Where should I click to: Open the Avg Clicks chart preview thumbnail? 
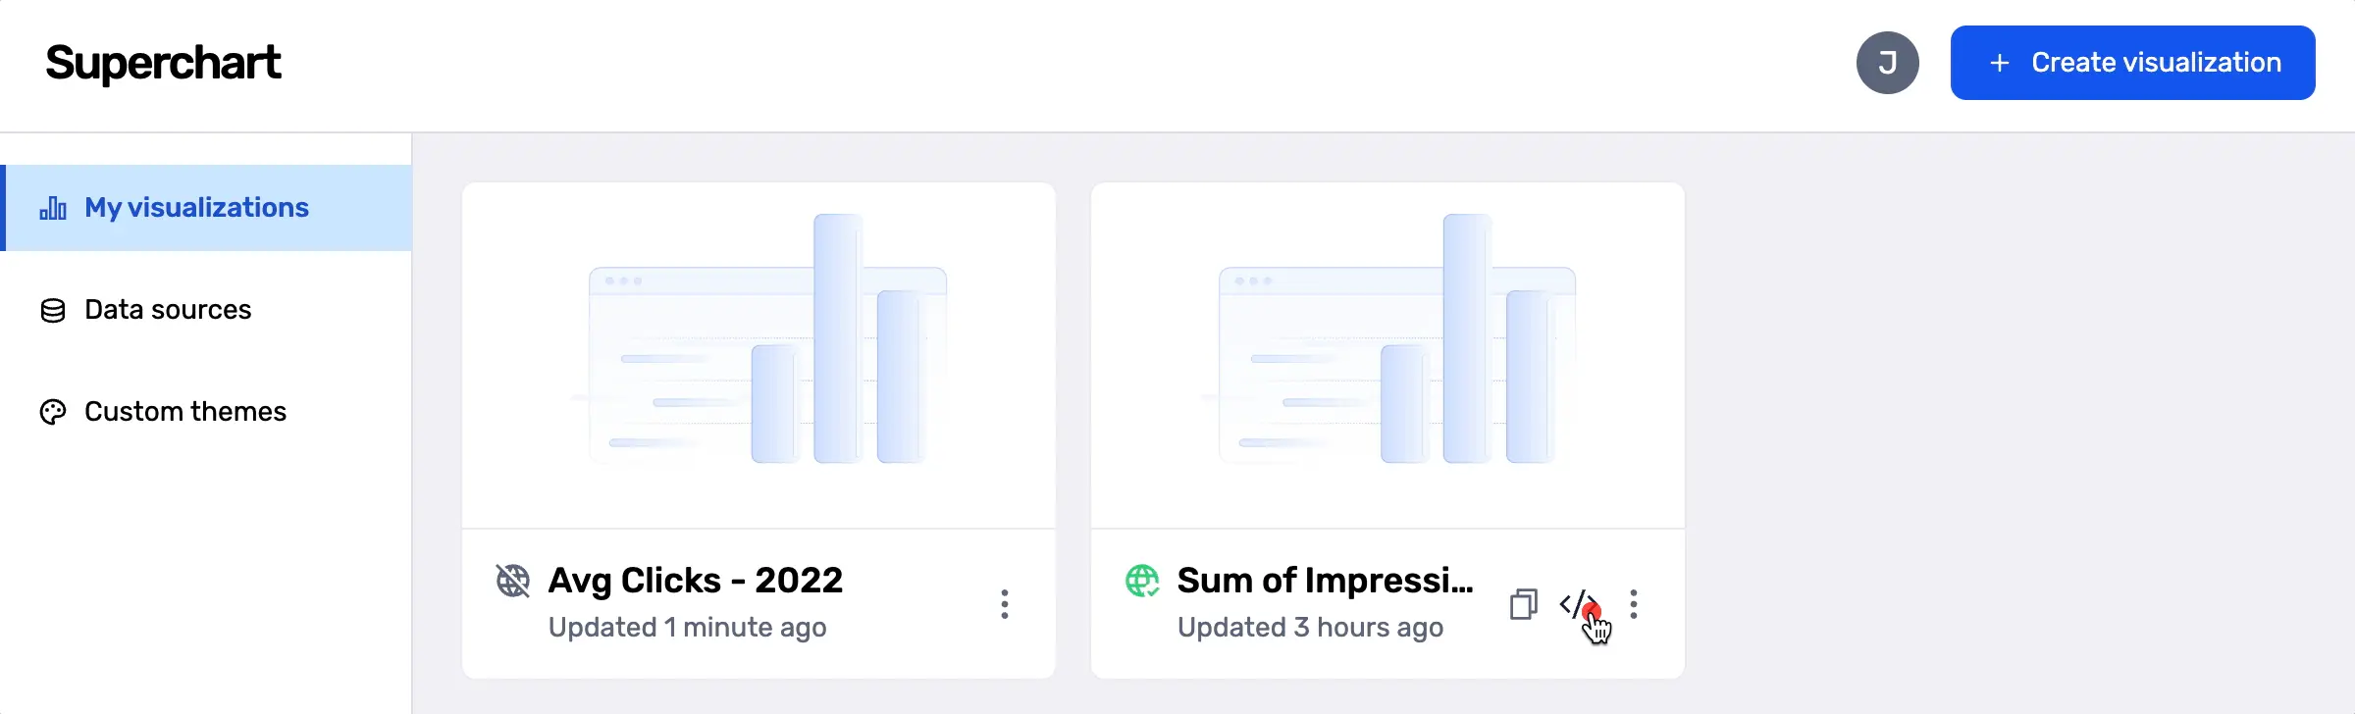(x=759, y=355)
